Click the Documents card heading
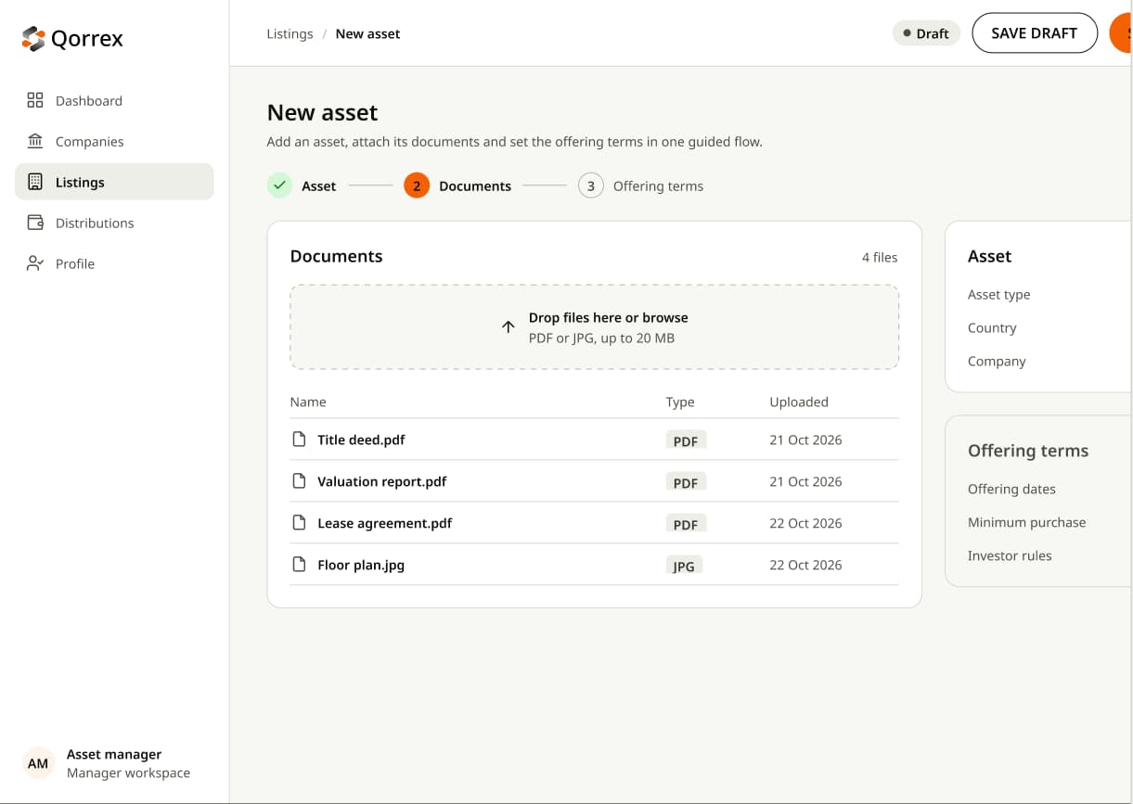Viewport: 1133px width, 804px height. [336, 256]
